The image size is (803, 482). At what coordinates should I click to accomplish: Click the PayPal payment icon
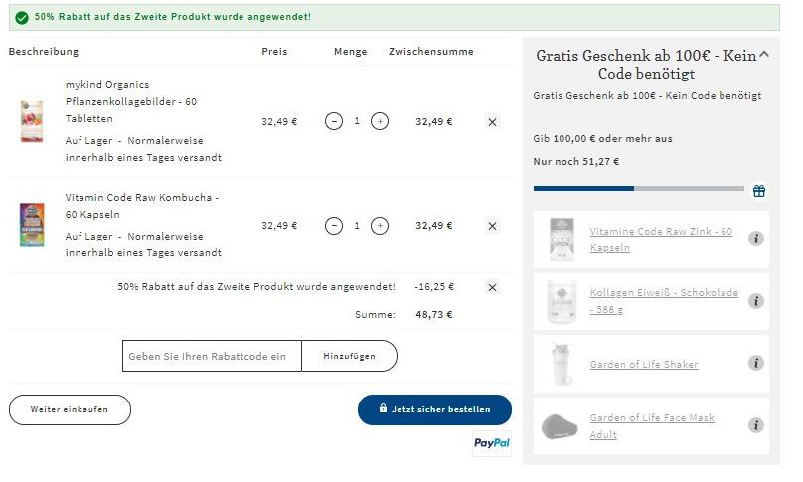click(x=491, y=443)
